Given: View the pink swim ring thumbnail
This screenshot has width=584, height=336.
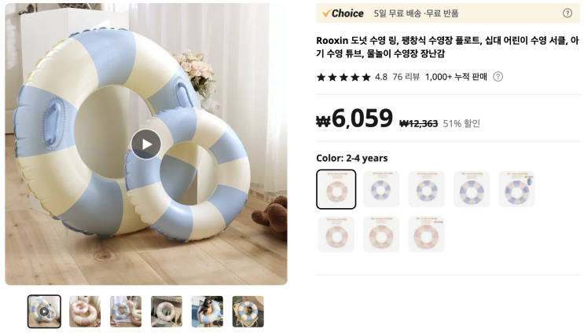Looking at the screenshot, I should [85, 312].
